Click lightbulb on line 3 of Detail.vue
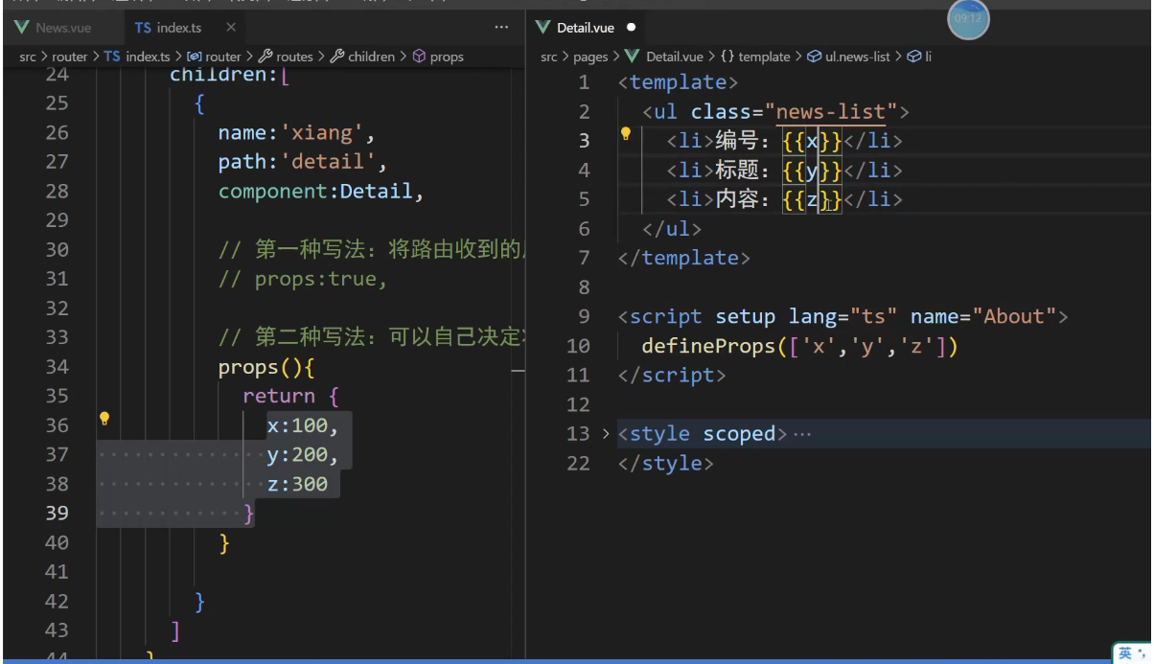 coord(625,134)
